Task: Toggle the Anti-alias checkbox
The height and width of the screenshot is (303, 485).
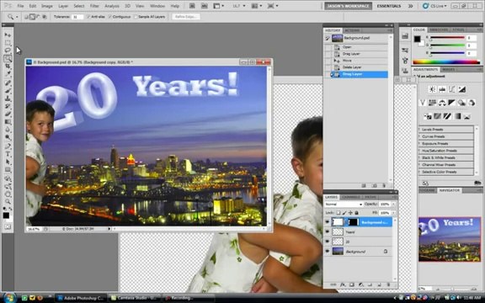Action: [88, 17]
